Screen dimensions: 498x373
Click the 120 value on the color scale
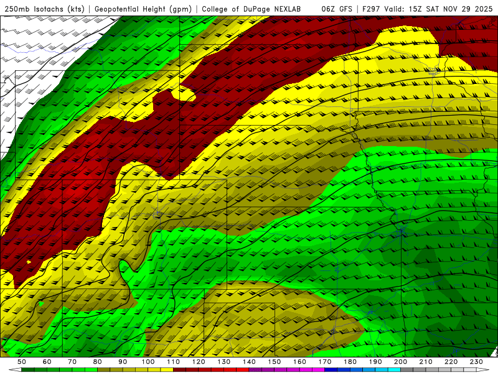[199, 362]
